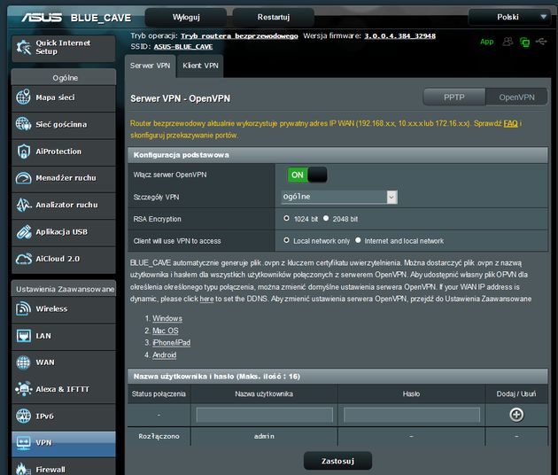
Task: Click the Restartuj button
Action: tap(274, 17)
